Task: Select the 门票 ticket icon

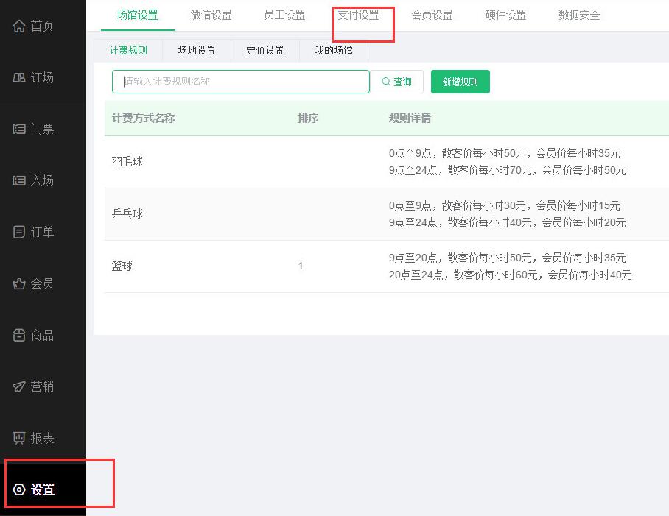Action: click(x=20, y=130)
